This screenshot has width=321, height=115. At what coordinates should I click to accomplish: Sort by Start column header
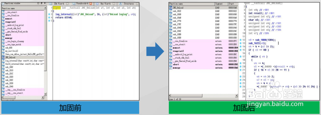pyautogui.click(x=233, y=4)
